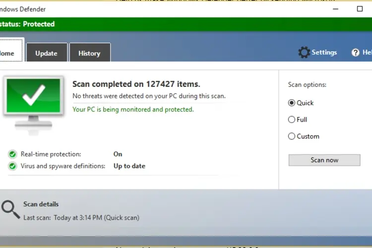This screenshot has width=372, height=248.
Task: Click the 'status: Protected' banner text
Action: pos(27,24)
